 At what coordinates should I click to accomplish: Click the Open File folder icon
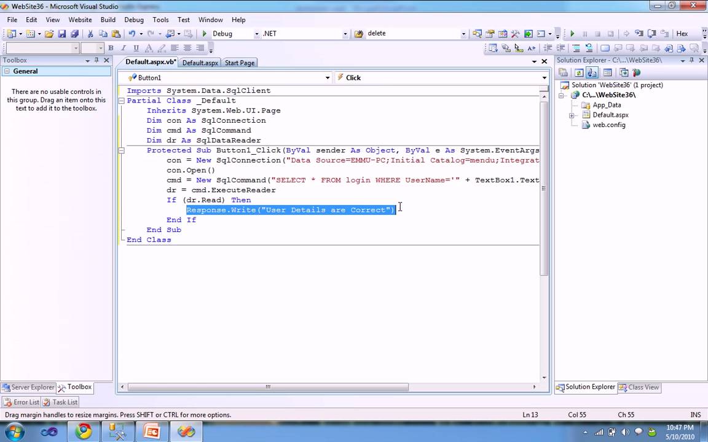tap(49, 34)
